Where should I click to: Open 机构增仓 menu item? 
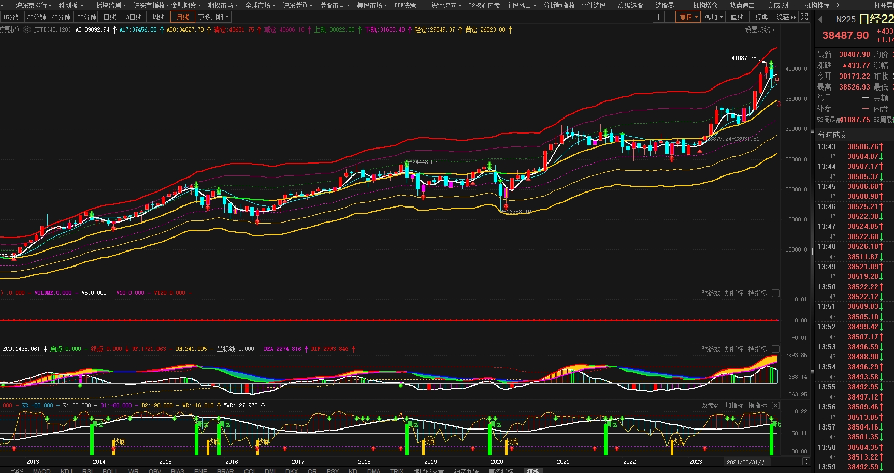(705, 5)
